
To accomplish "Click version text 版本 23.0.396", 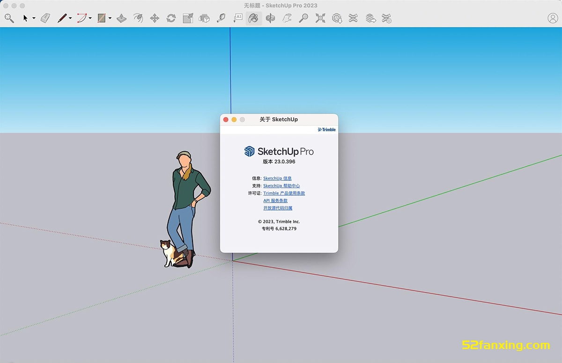I will click(279, 162).
